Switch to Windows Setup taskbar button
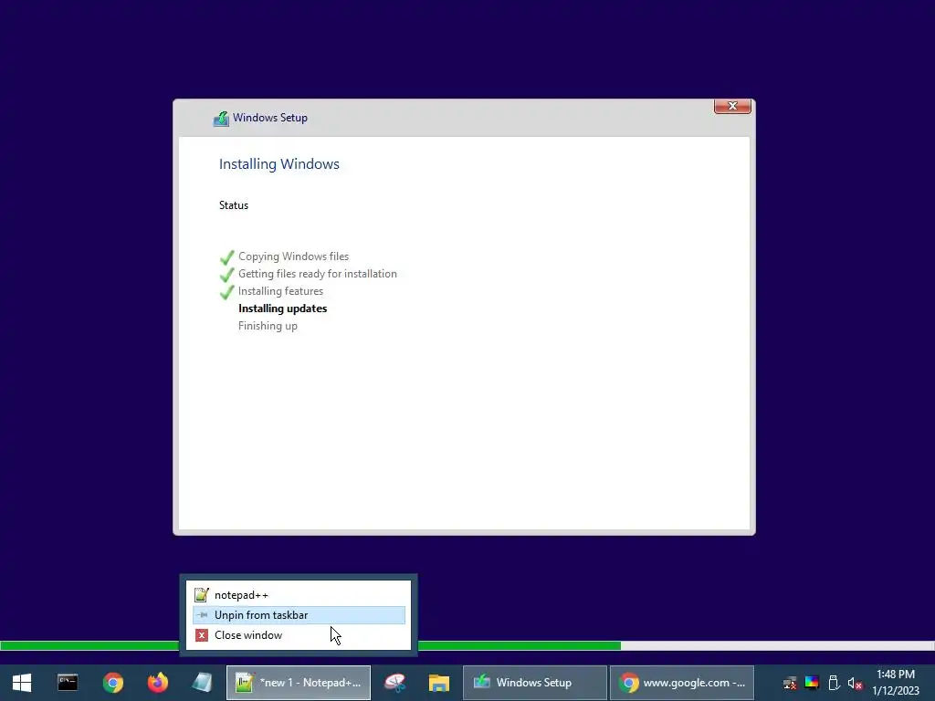935x701 pixels. (535, 683)
